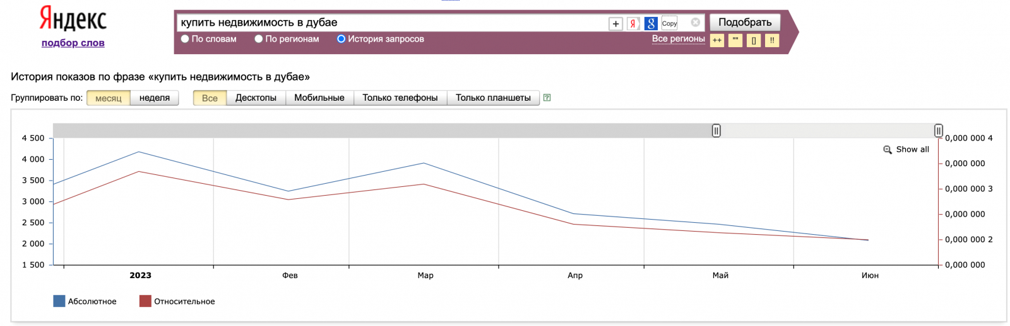Click the 'Май' axis label
The width and height of the screenshot is (1010, 326).
(x=720, y=276)
